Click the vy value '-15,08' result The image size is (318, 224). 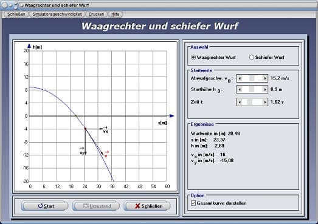click(x=227, y=161)
